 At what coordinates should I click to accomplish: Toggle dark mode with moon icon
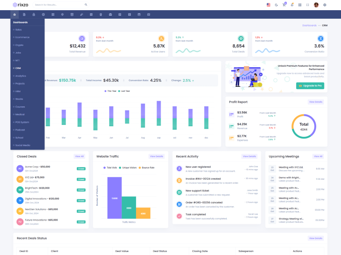pos(276,5)
